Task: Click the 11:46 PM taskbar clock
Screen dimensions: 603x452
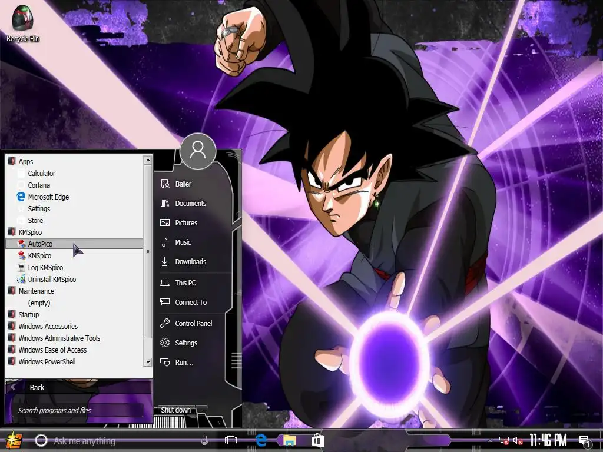Action: [x=548, y=440]
